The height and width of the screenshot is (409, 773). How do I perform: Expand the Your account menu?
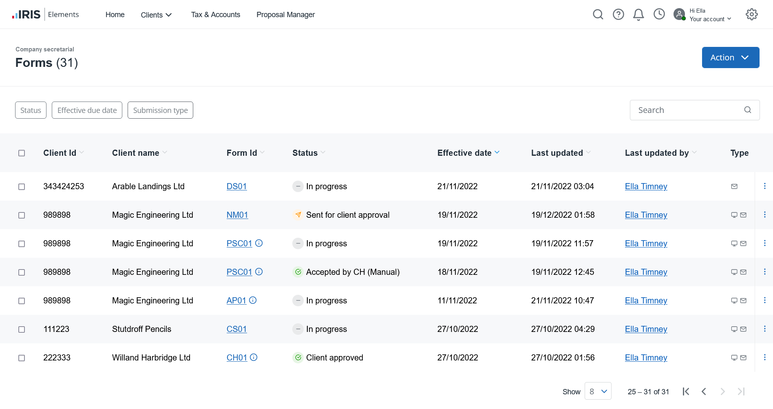click(710, 19)
